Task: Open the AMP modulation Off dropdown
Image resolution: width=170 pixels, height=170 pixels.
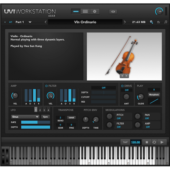Action: (148, 127)
